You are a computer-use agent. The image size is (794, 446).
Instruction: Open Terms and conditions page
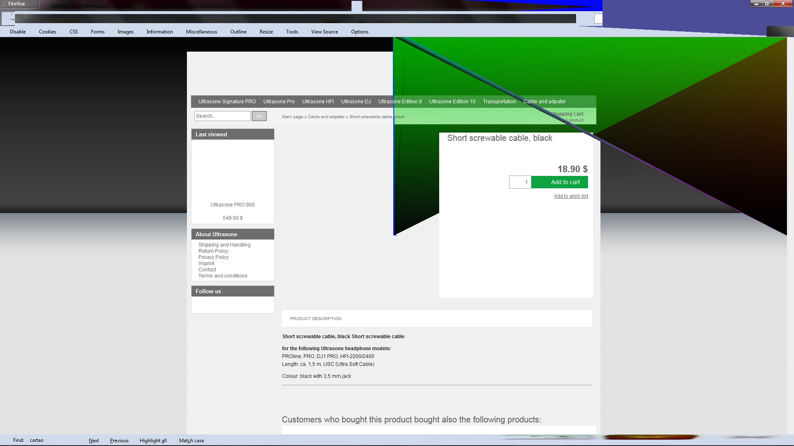pyautogui.click(x=223, y=276)
